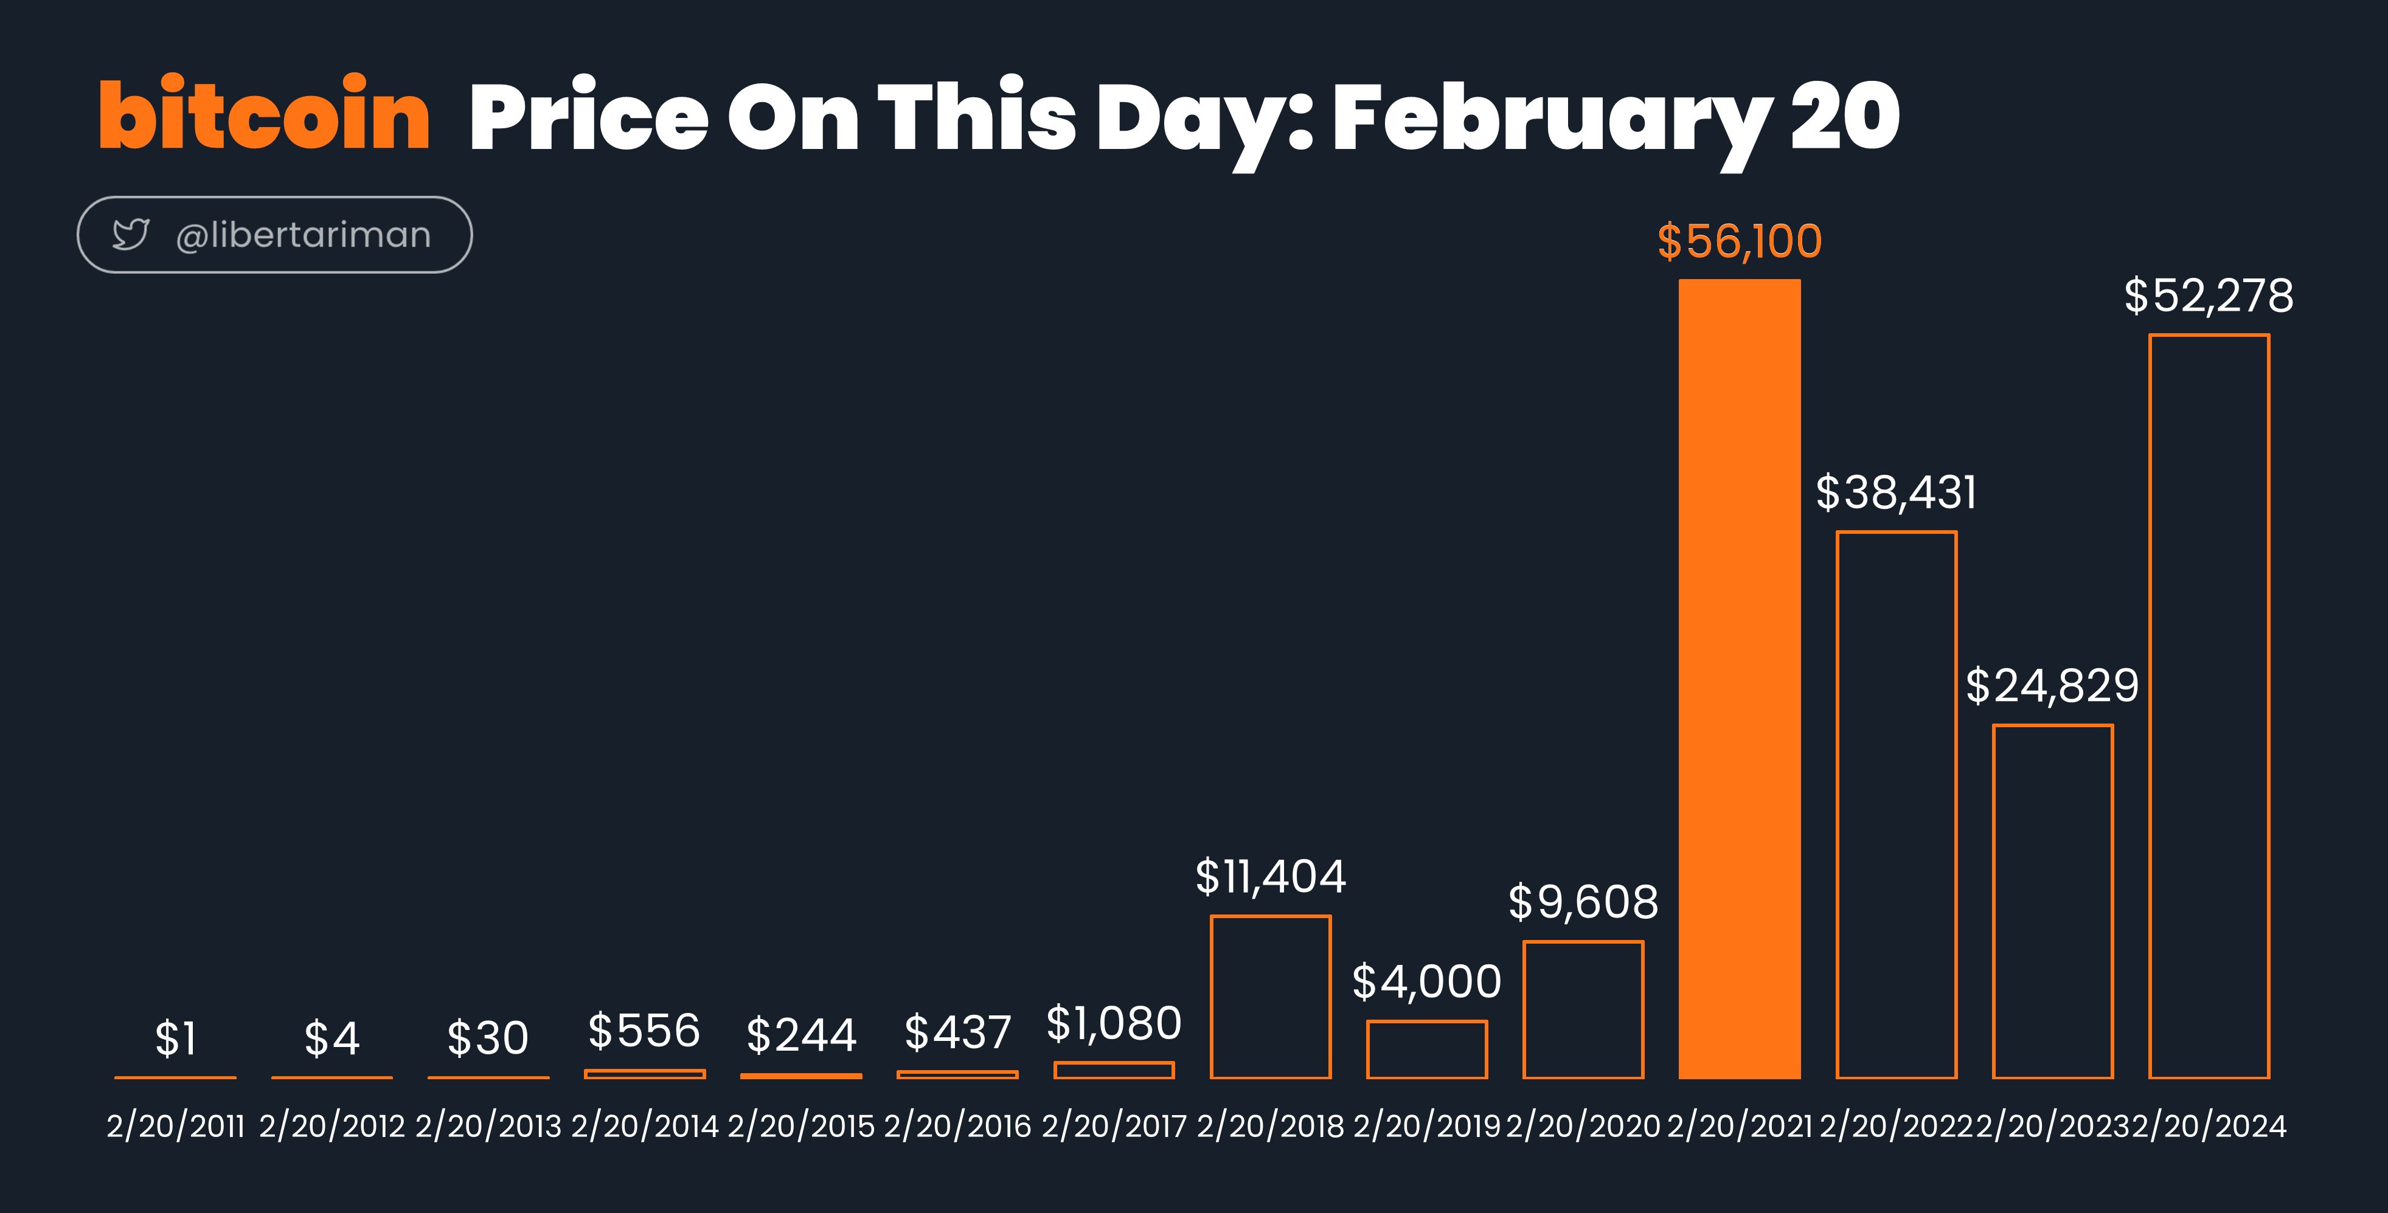This screenshot has width=2388, height=1213.
Task: Click the 2/20/2011 date label
Action: coord(175,1126)
